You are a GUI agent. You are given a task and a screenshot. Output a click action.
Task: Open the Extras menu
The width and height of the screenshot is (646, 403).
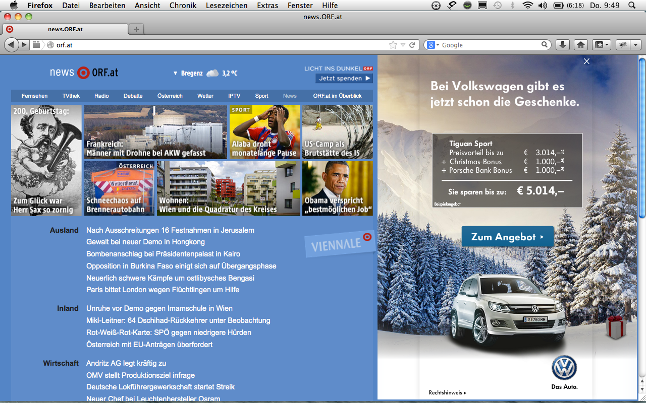[x=267, y=5]
